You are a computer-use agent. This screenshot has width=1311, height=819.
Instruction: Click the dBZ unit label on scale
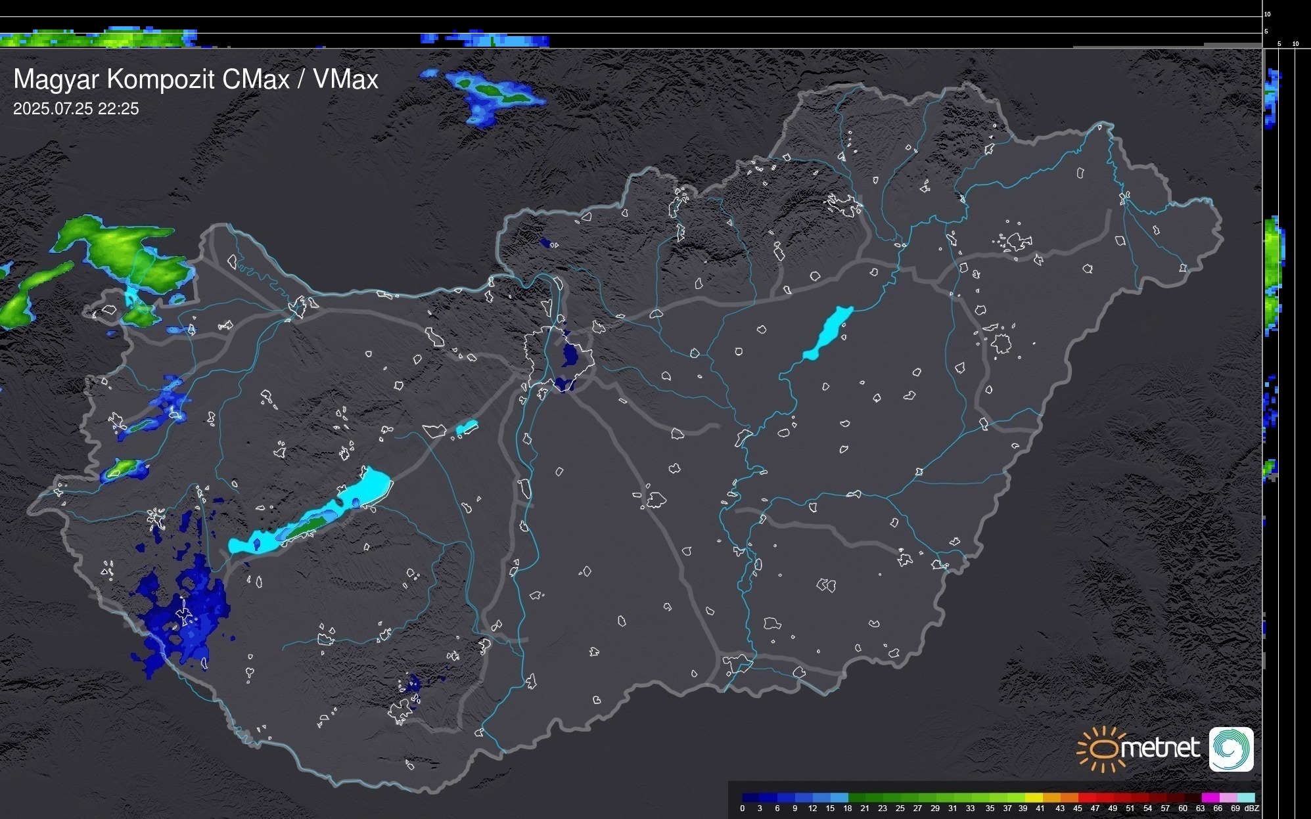tap(1252, 808)
